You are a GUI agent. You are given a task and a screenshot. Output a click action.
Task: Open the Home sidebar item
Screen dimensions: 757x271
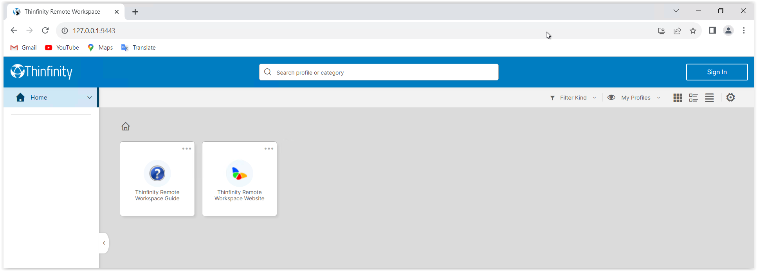pos(50,98)
